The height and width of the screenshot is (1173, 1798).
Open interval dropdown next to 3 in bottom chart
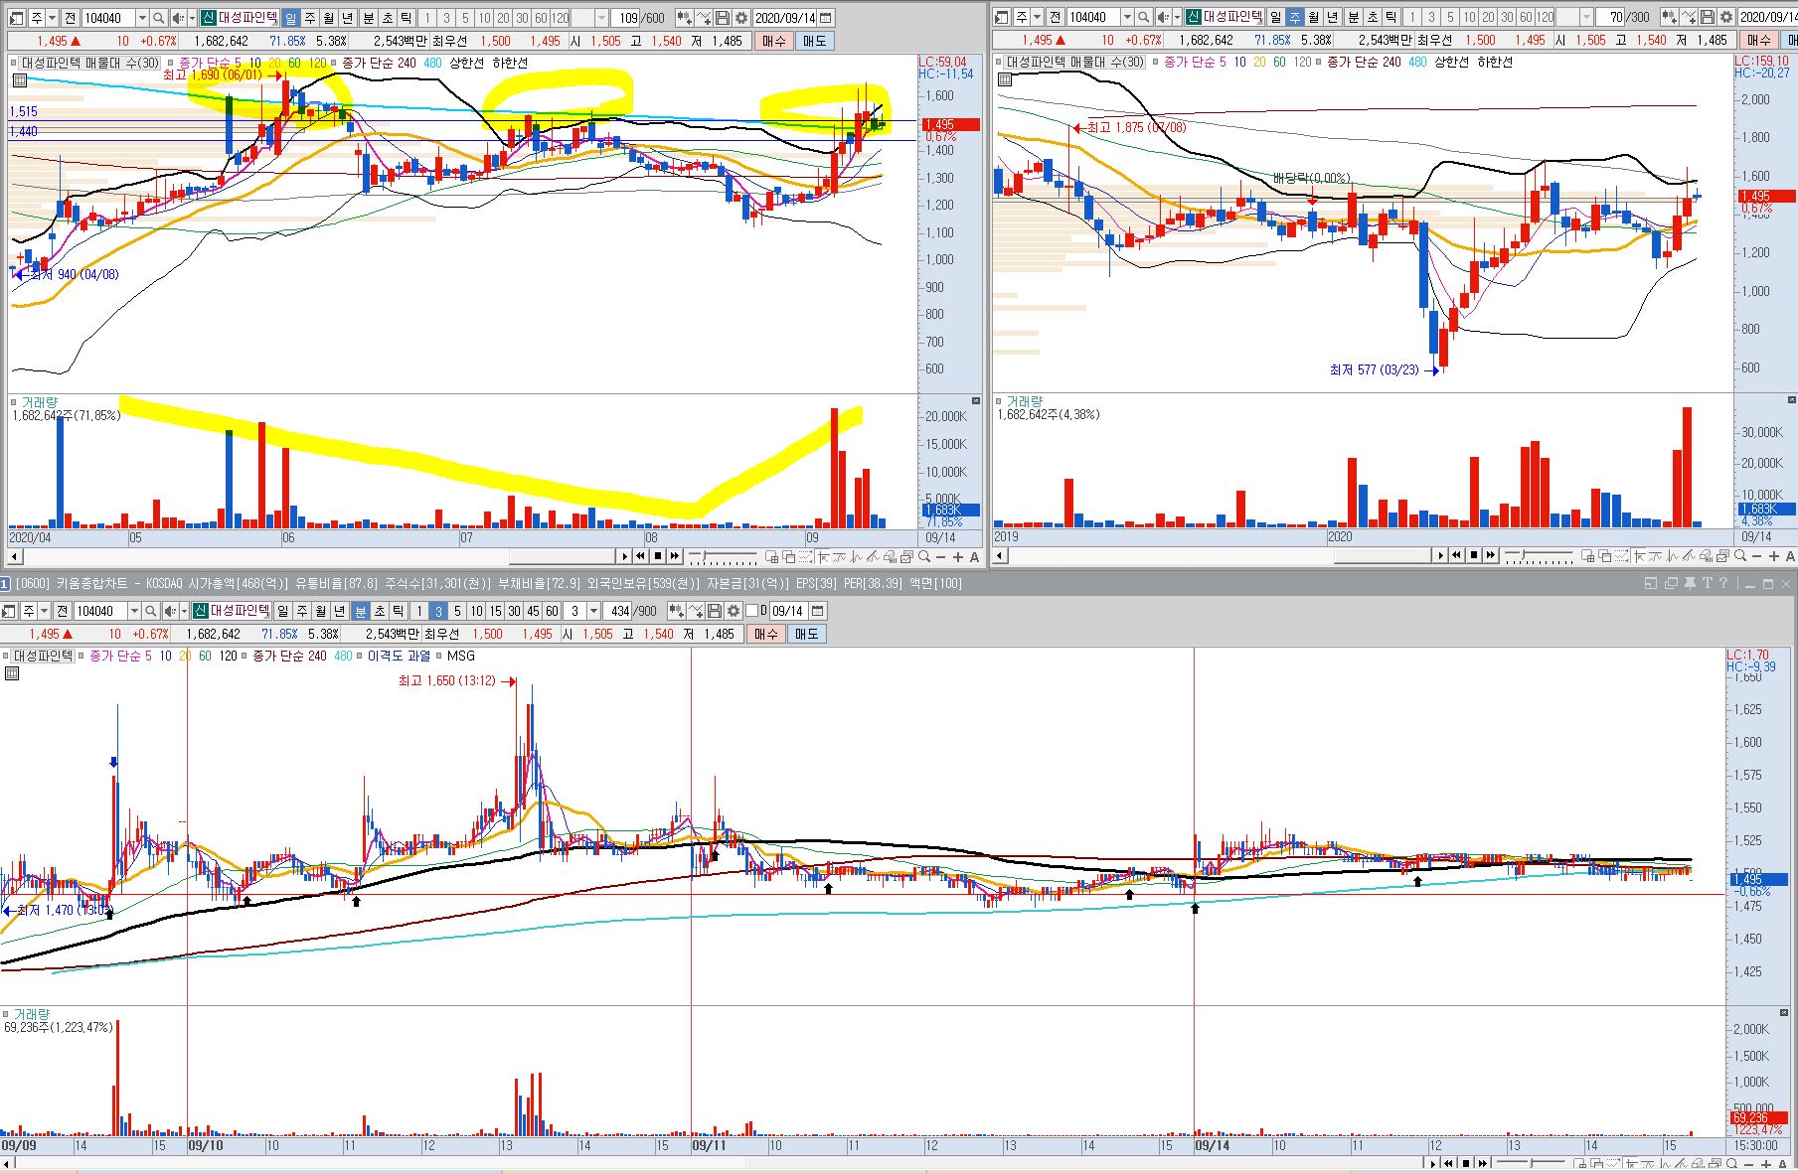pyautogui.click(x=594, y=611)
